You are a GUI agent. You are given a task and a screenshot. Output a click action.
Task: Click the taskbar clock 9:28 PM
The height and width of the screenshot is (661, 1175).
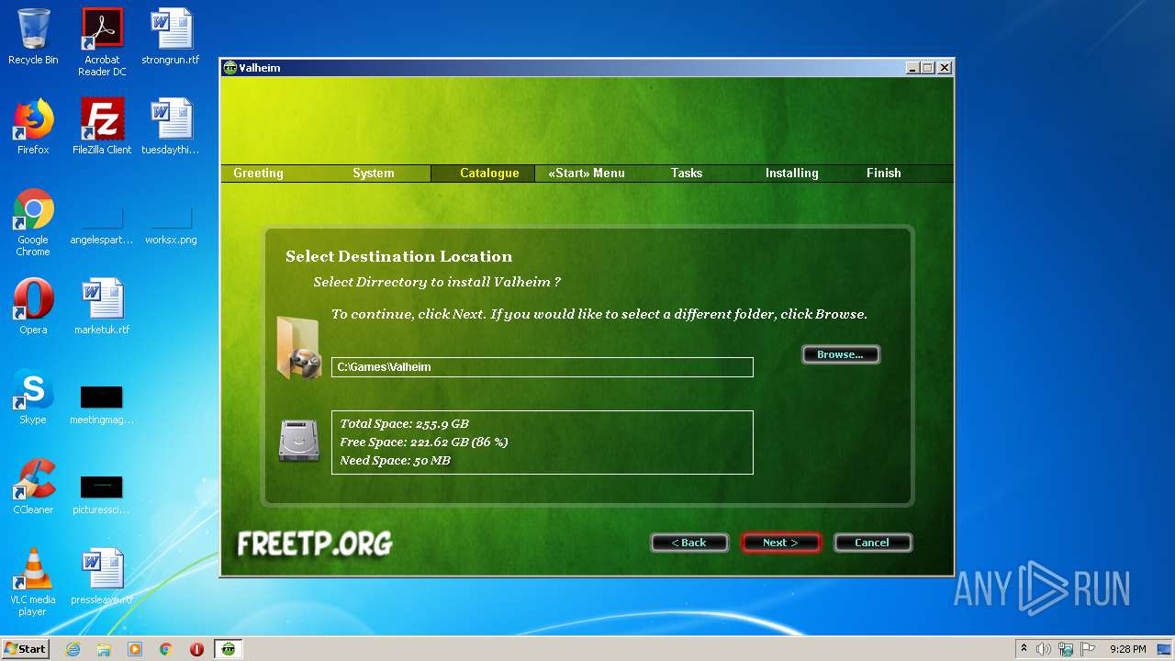(x=1127, y=649)
